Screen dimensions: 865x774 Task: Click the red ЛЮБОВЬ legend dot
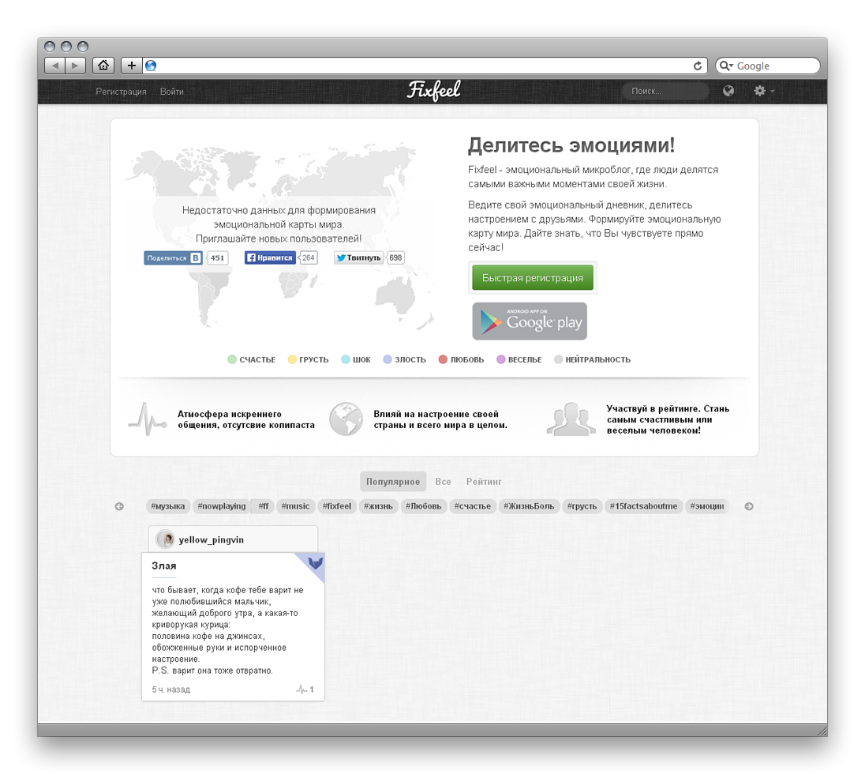443,359
